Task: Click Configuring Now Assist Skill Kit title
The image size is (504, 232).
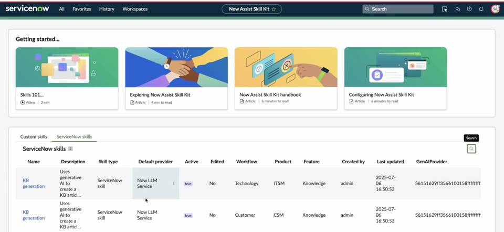Action: 382,95
